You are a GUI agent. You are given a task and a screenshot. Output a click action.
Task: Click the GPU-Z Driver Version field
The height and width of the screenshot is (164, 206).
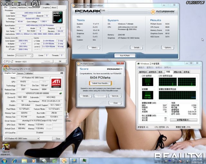[x=39, y=121]
